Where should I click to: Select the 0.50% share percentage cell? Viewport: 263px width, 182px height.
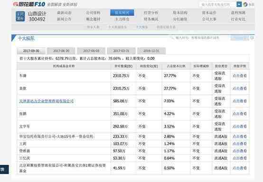[169, 168]
